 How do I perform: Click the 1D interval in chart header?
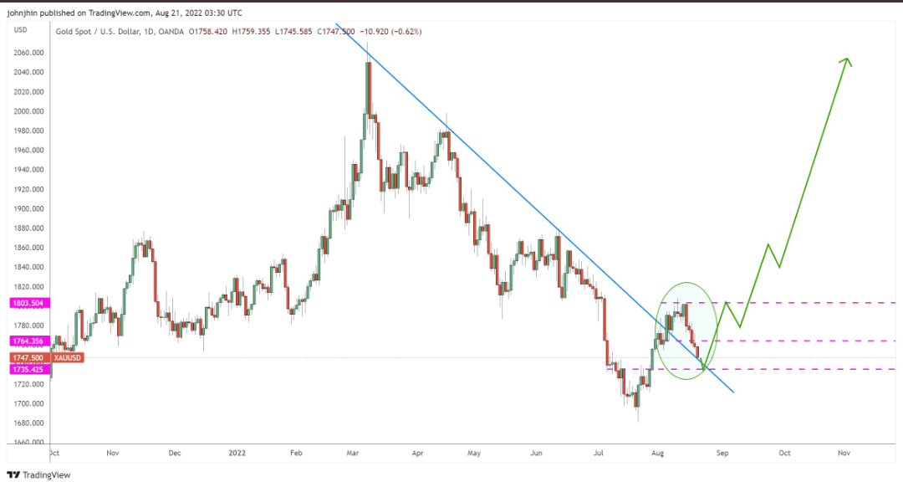pos(150,32)
